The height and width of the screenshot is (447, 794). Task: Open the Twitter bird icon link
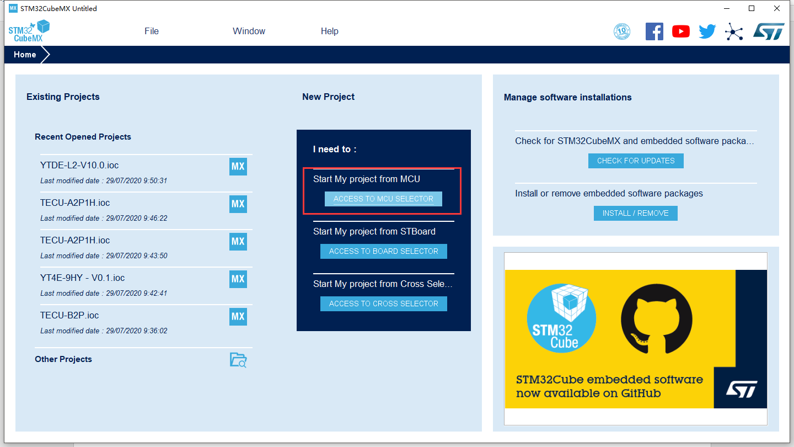[x=707, y=31]
